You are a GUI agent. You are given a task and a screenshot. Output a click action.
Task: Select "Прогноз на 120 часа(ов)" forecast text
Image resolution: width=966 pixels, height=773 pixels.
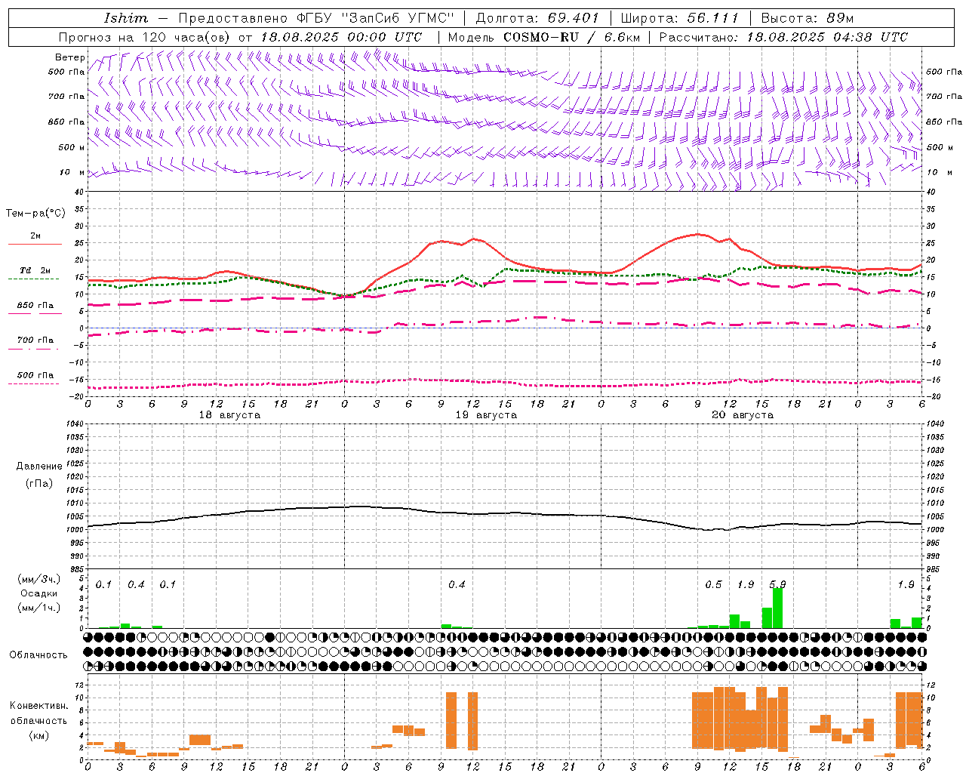(x=146, y=37)
